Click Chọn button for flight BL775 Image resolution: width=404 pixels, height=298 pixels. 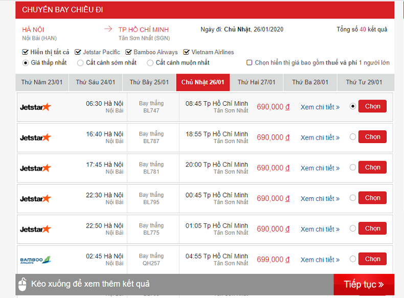[x=373, y=228]
